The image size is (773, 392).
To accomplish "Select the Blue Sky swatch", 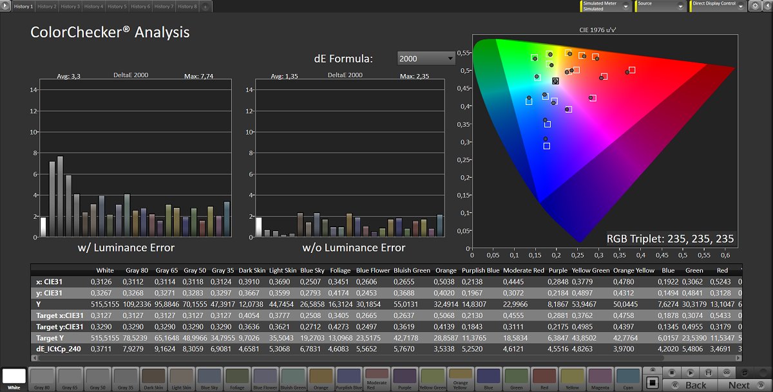I will point(209,378).
